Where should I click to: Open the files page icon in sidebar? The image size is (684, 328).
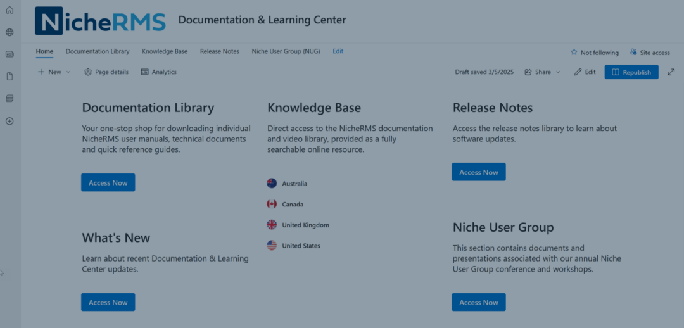[x=9, y=77]
